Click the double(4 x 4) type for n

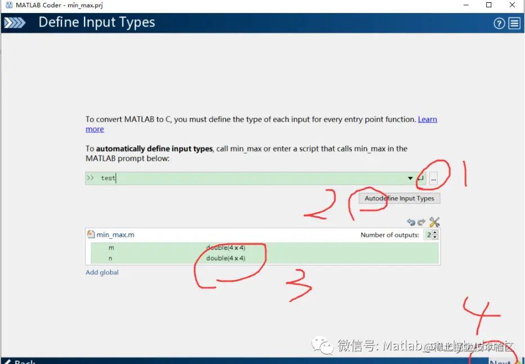click(x=226, y=258)
